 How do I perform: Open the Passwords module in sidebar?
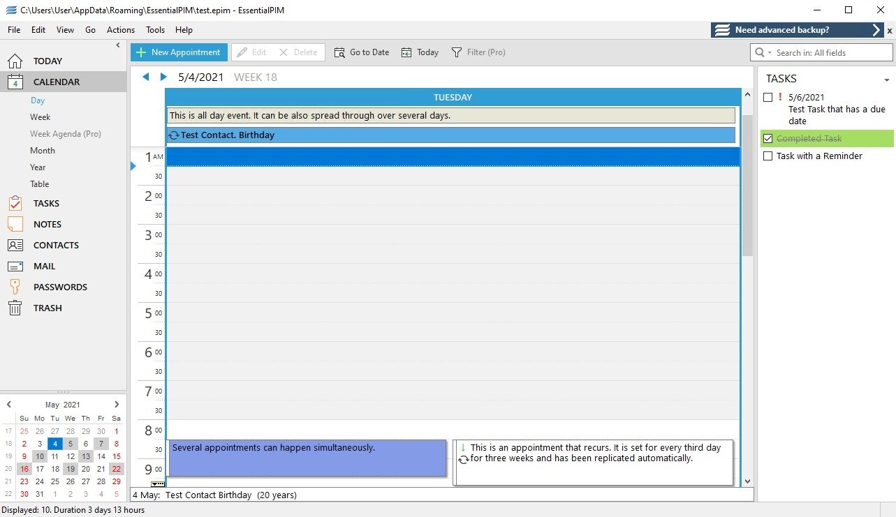pyautogui.click(x=60, y=287)
